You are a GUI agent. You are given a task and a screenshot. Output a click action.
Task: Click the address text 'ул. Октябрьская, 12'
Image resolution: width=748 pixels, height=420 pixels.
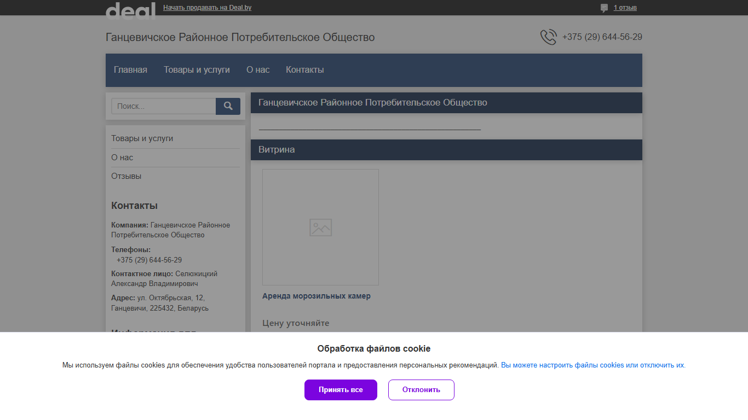pos(171,297)
